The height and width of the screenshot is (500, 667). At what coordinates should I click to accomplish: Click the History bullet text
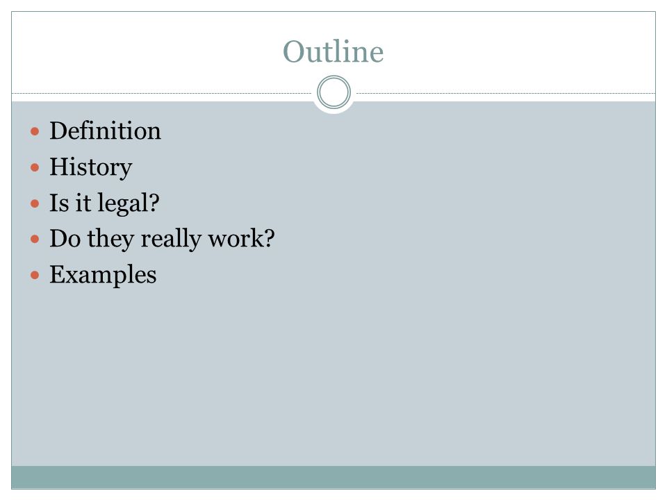[91, 167]
